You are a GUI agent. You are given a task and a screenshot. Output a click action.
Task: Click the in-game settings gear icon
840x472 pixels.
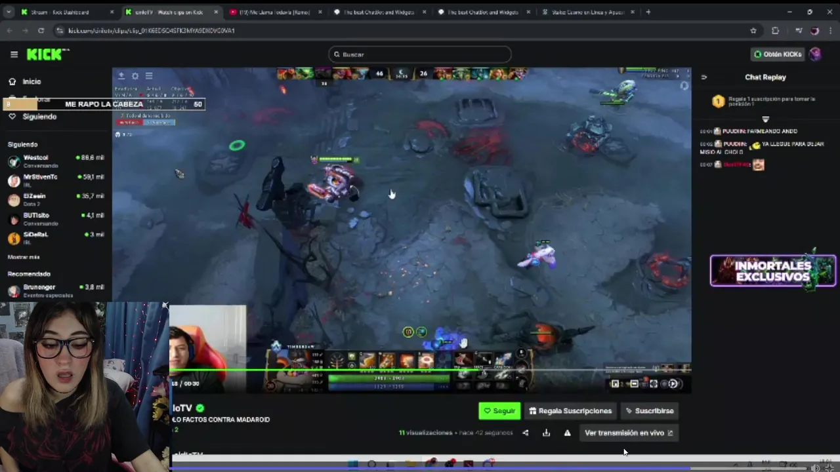click(135, 76)
